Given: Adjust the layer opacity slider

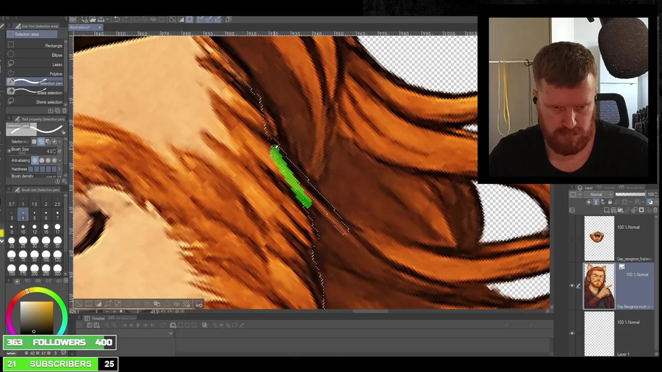Looking at the screenshot, I should pos(630,195).
